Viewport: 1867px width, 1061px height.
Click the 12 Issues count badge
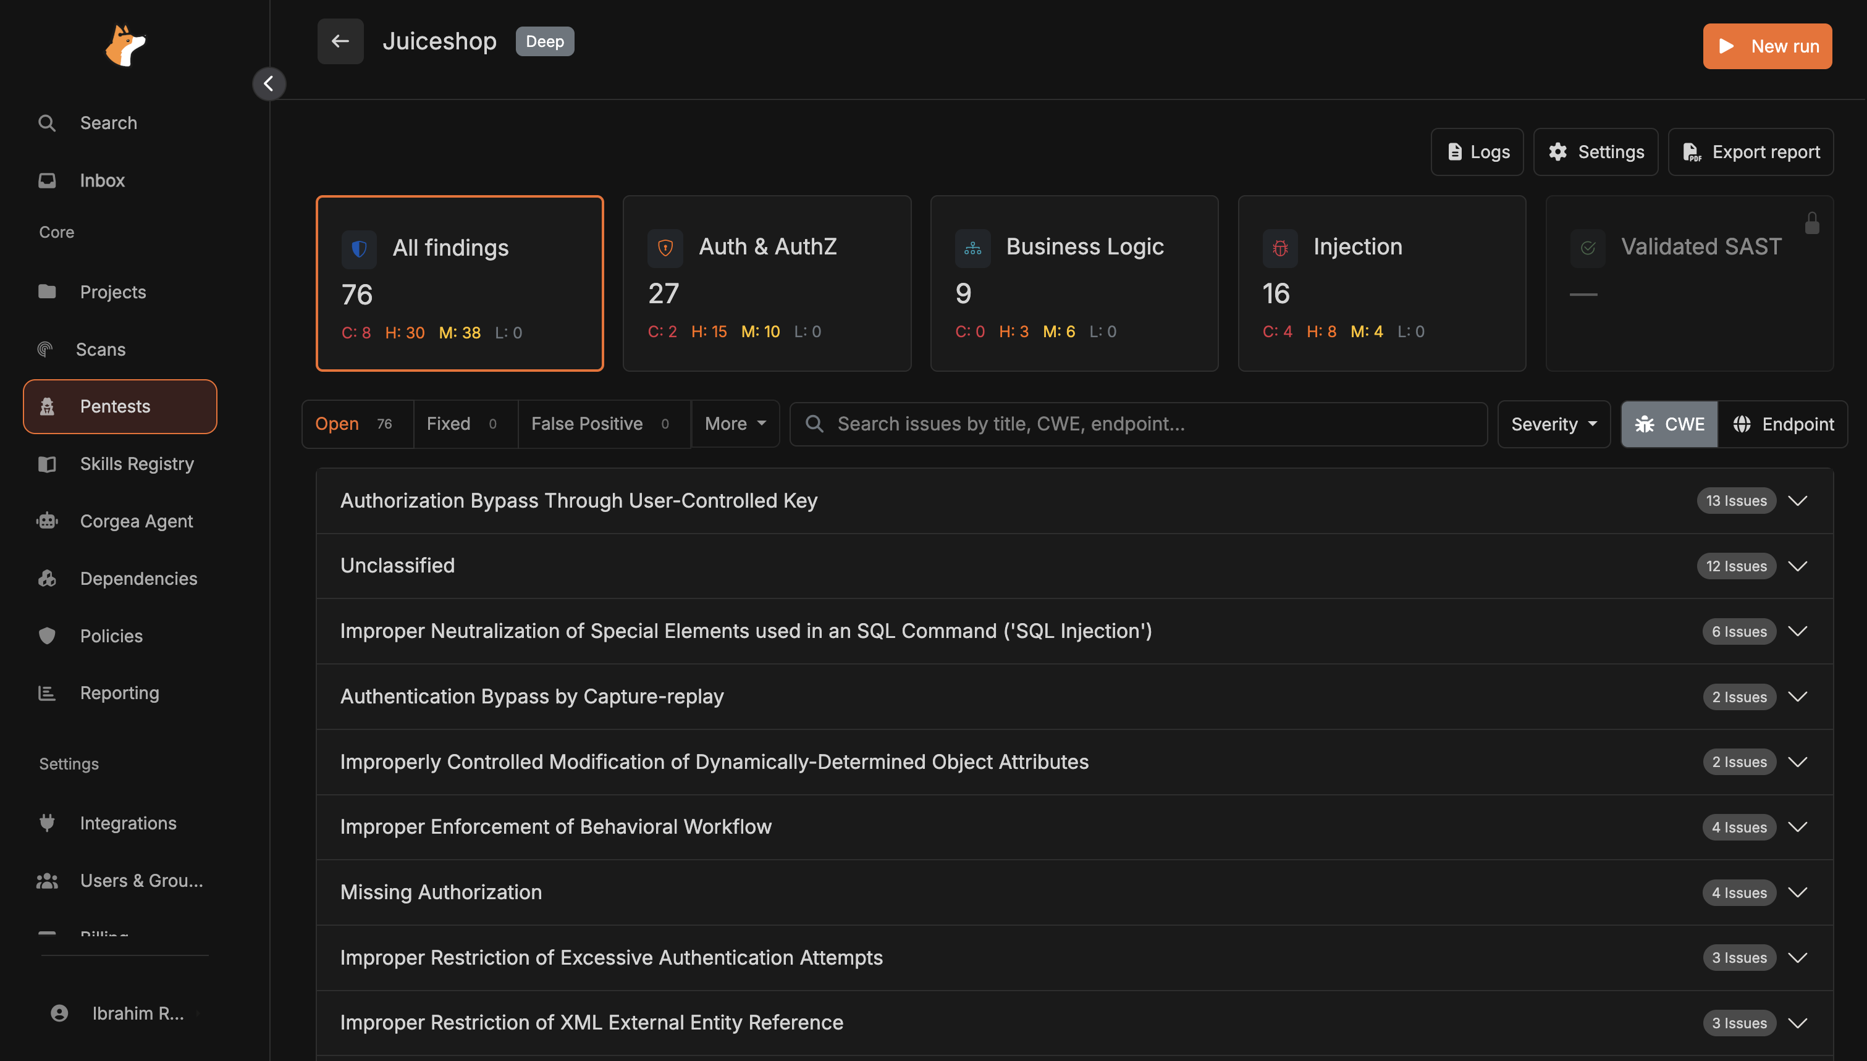pyautogui.click(x=1736, y=566)
